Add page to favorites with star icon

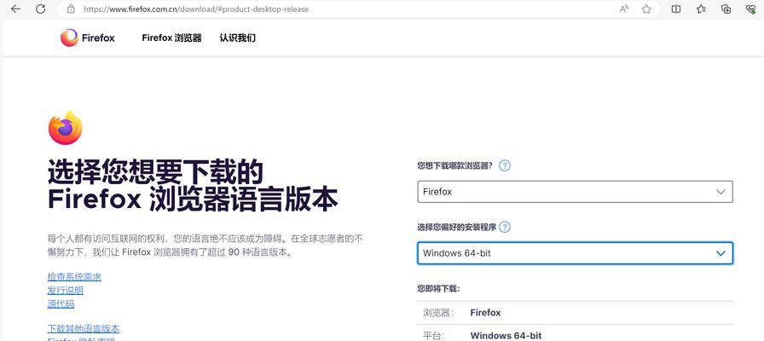(x=646, y=9)
